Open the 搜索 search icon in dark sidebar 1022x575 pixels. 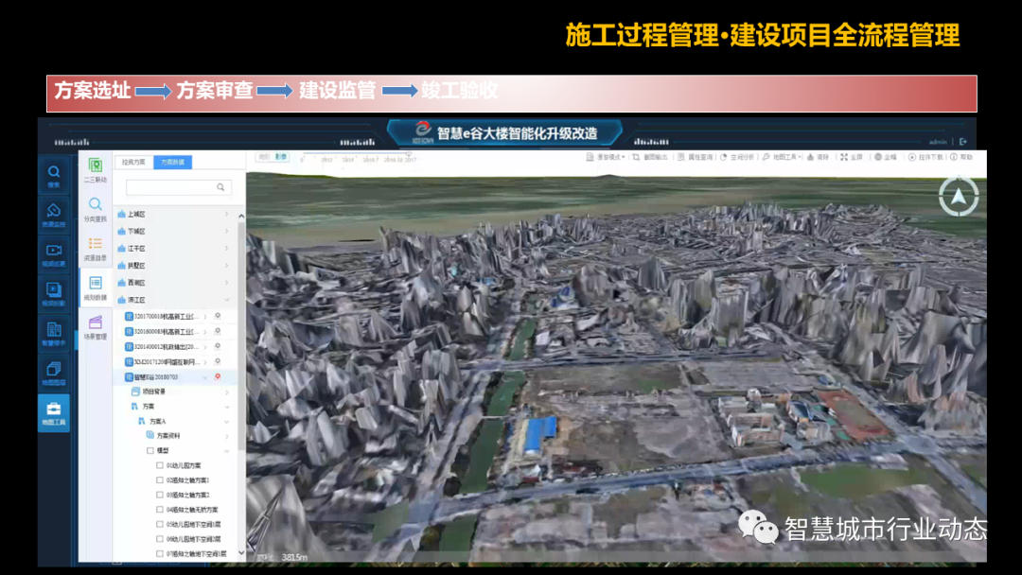pyautogui.click(x=53, y=176)
